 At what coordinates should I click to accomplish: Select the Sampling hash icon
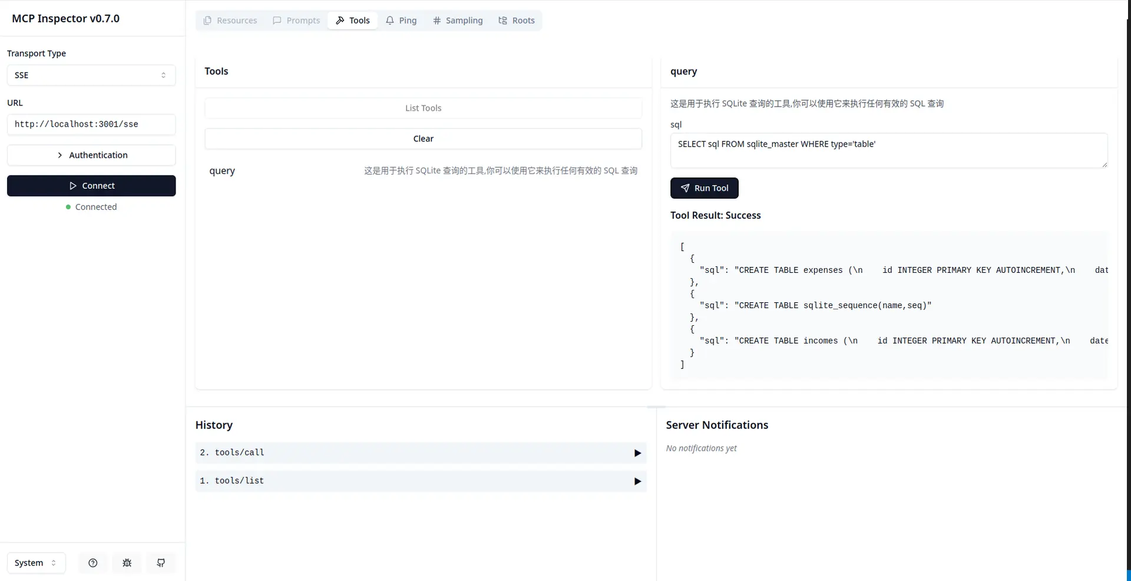436,20
